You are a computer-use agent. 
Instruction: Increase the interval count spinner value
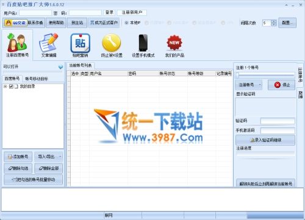click(x=274, y=21)
